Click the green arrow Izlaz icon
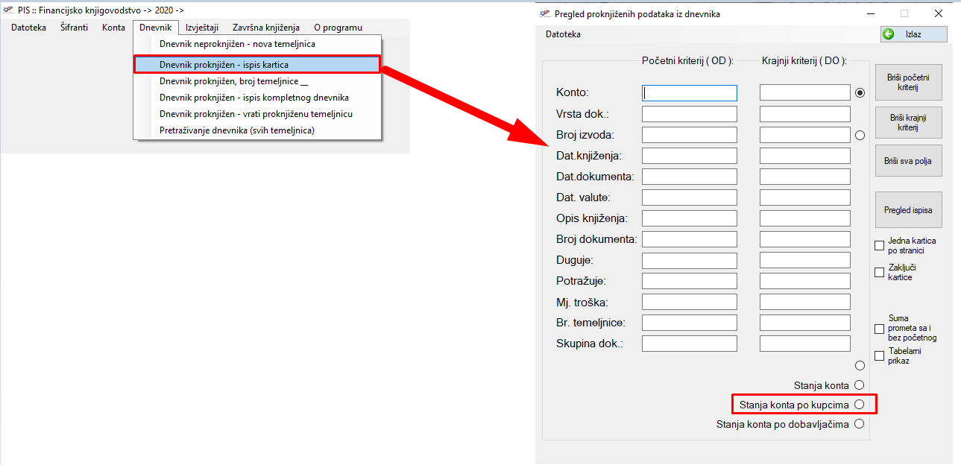The width and height of the screenshot is (961, 465). point(888,34)
